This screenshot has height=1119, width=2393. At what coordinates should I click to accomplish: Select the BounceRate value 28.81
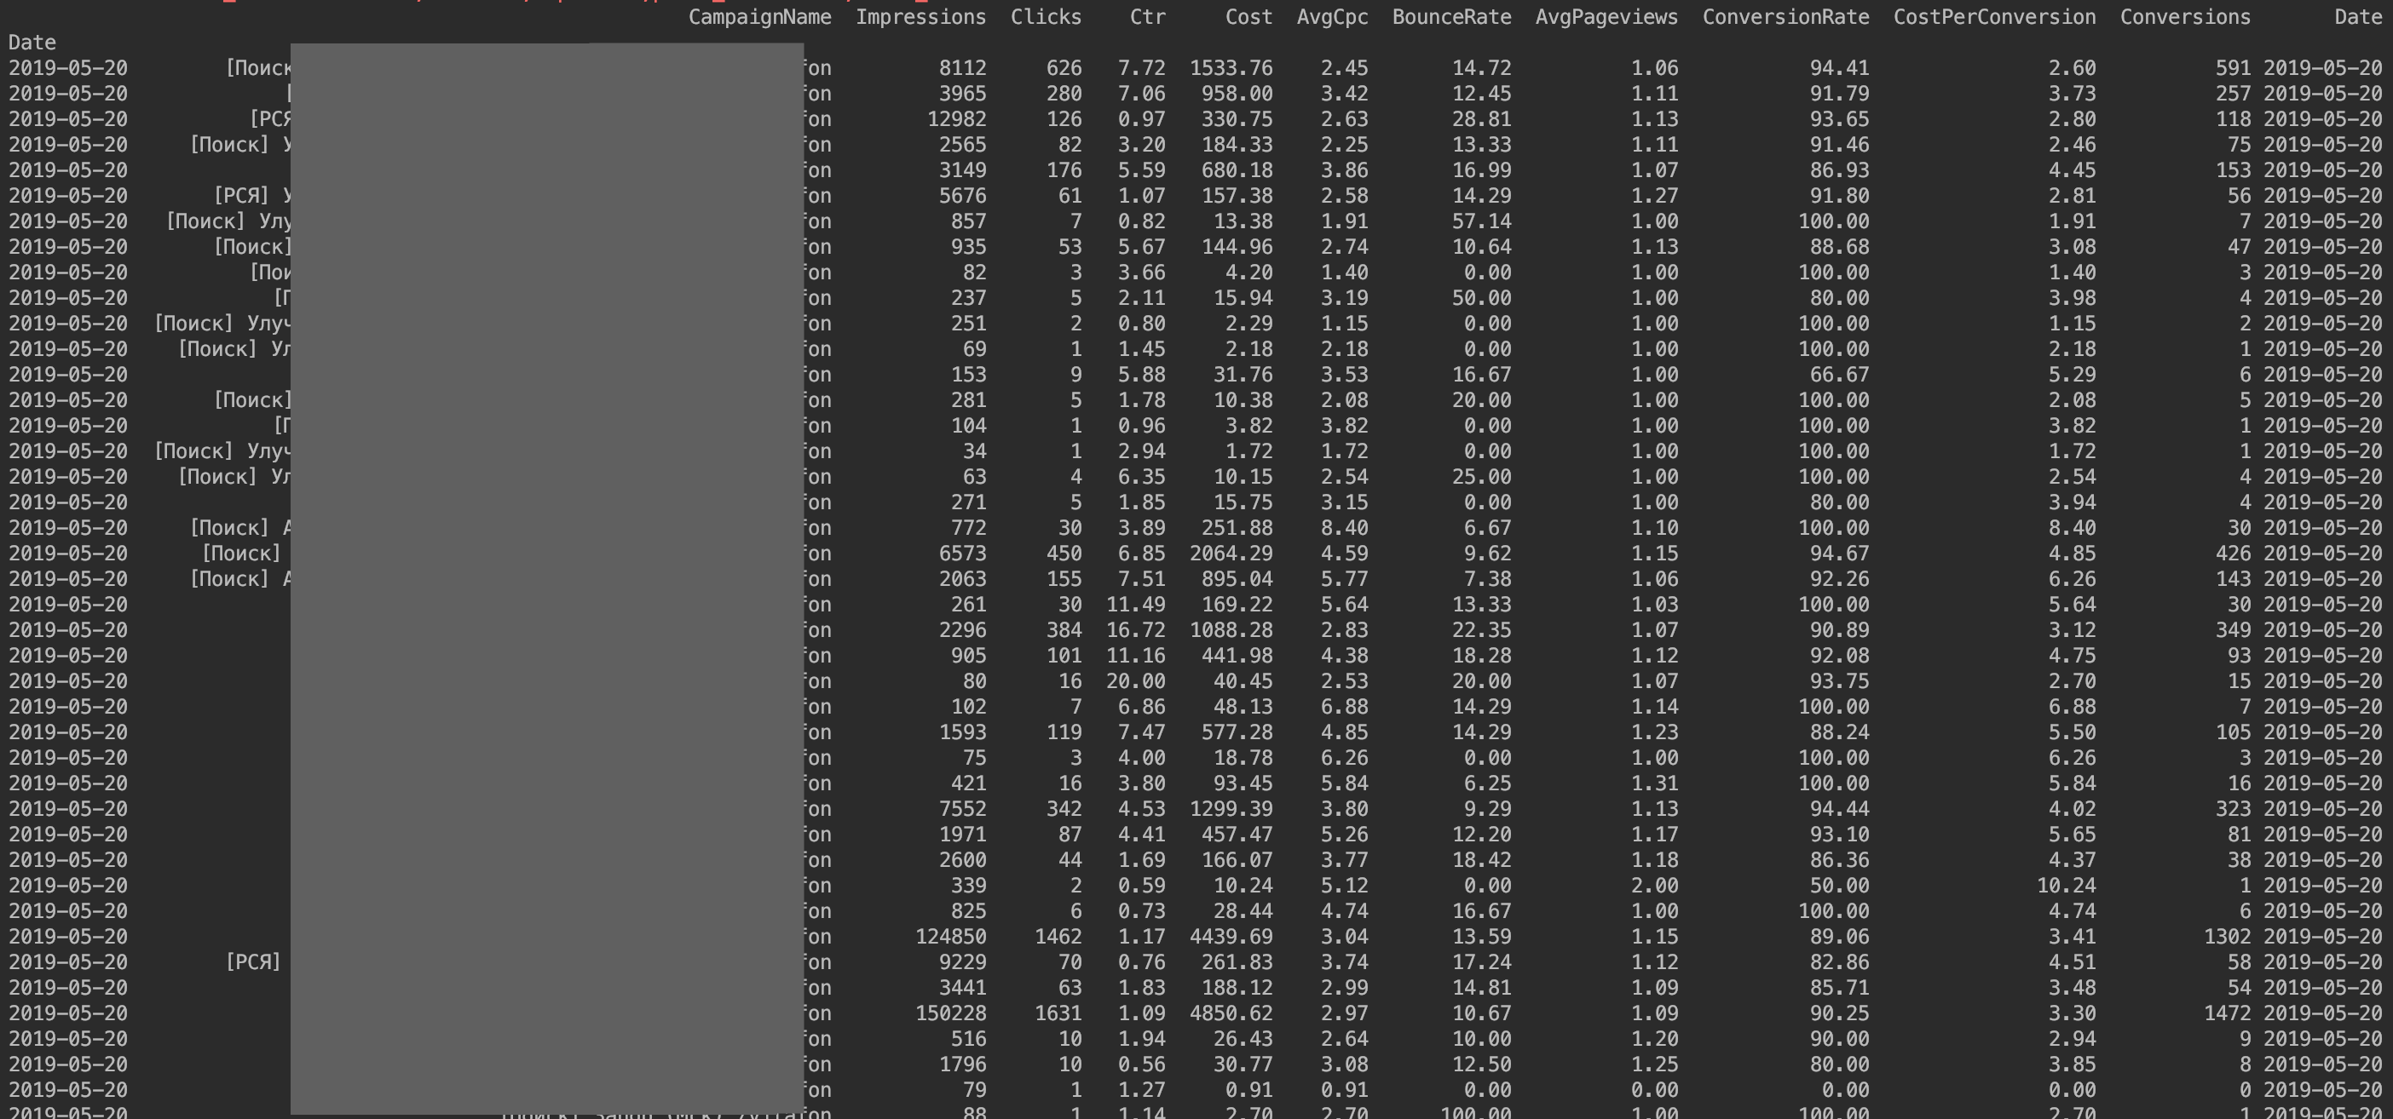[1482, 119]
